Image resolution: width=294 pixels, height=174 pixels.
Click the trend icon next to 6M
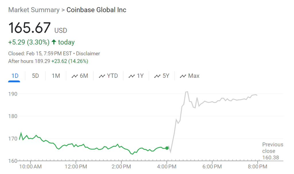click(x=75, y=76)
